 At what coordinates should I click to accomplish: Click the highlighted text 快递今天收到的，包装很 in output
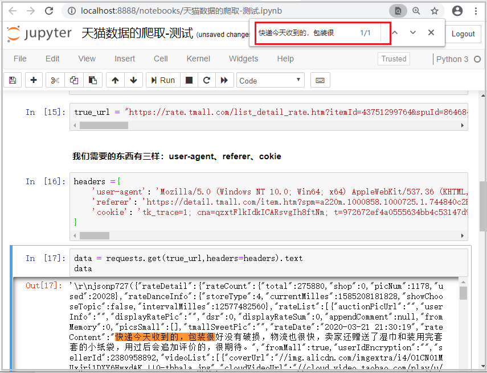165,337
